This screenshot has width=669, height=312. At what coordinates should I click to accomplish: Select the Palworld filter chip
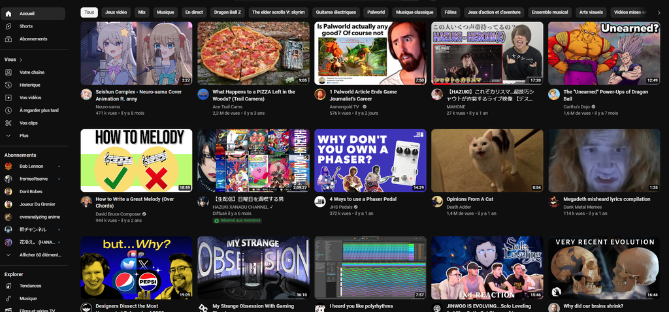[x=376, y=12]
